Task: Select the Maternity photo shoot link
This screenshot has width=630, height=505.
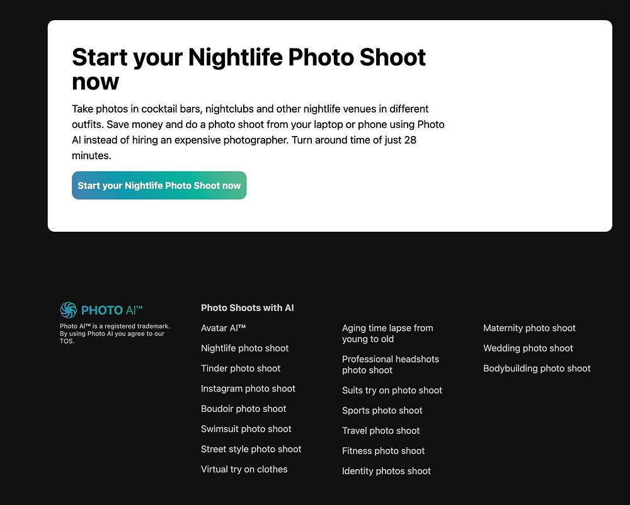Action: (x=530, y=328)
